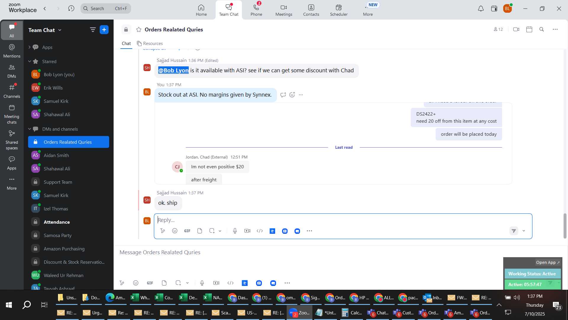Expand the Apps section in sidebar
This screenshot has width=568, height=320.
tap(29, 47)
